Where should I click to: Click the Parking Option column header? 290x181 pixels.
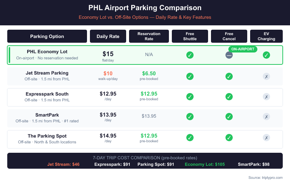click(x=47, y=36)
